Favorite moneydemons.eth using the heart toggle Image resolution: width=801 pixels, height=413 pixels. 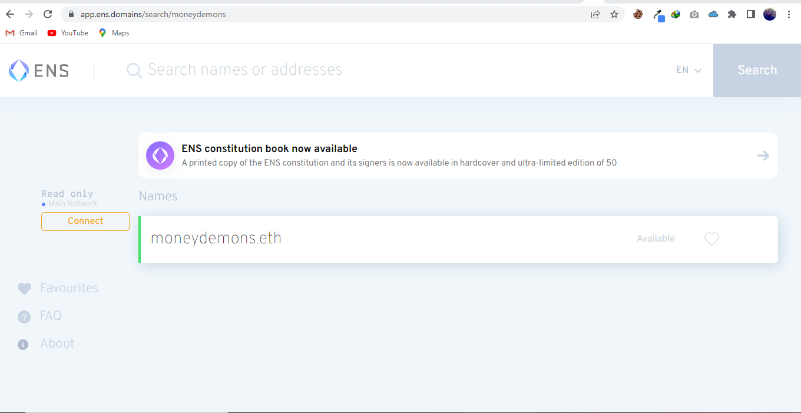pyautogui.click(x=711, y=239)
